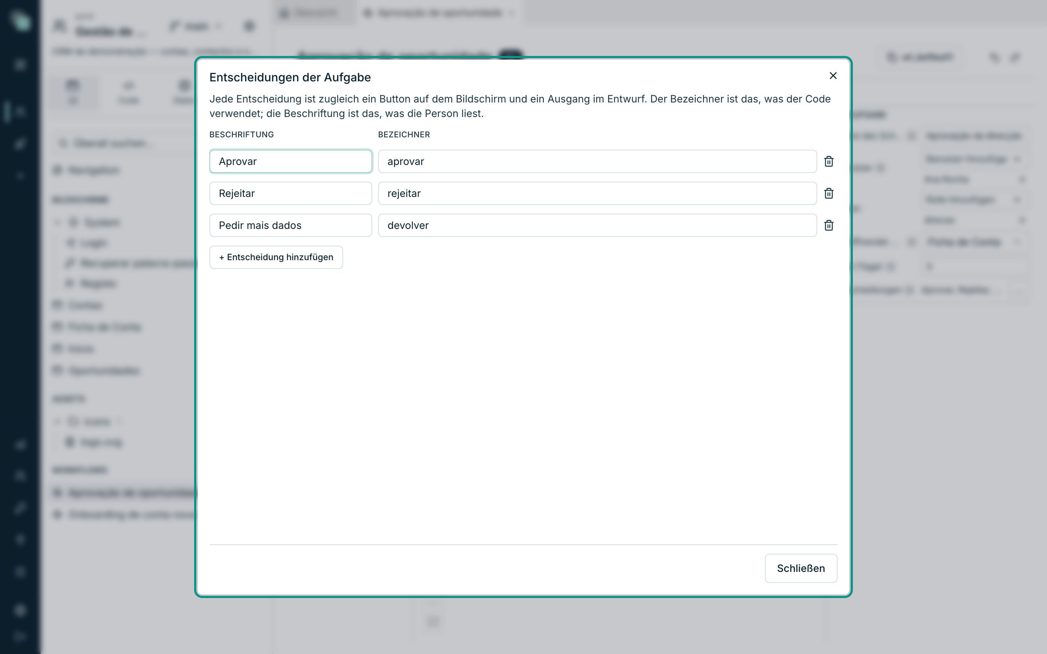Delete the Rejeitar decision row
Viewport: 1047px width, 654px height.
coord(829,193)
